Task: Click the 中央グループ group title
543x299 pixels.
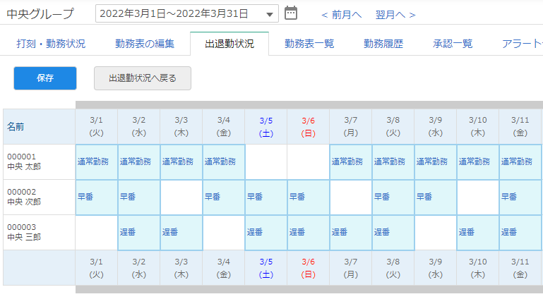Action: 40,14
